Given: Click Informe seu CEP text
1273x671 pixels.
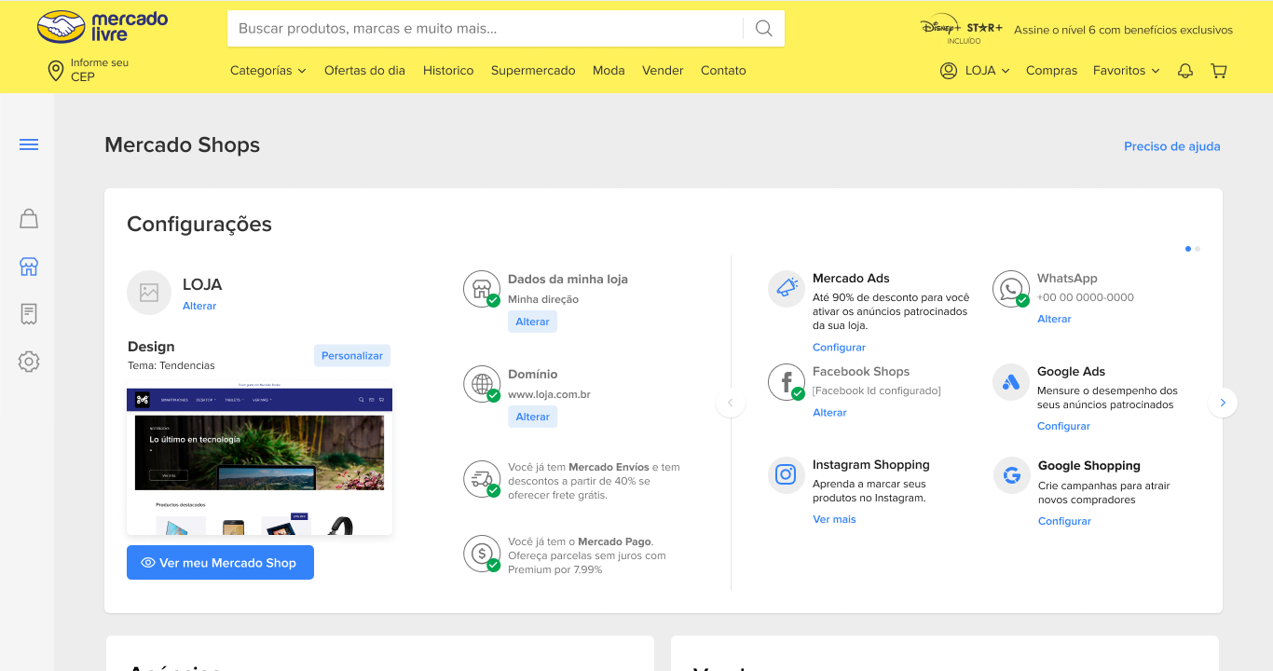Looking at the screenshot, I should (100, 70).
